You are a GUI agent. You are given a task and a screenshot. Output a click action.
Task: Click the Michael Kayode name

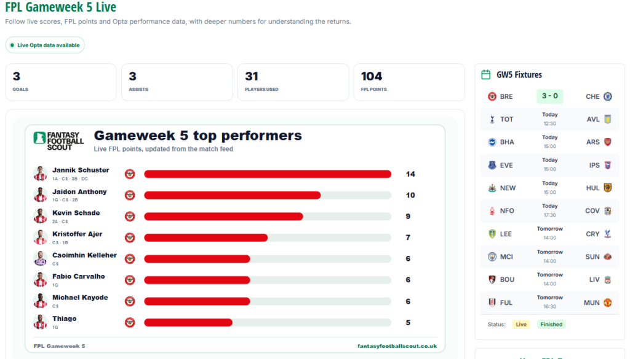click(80, 298)
